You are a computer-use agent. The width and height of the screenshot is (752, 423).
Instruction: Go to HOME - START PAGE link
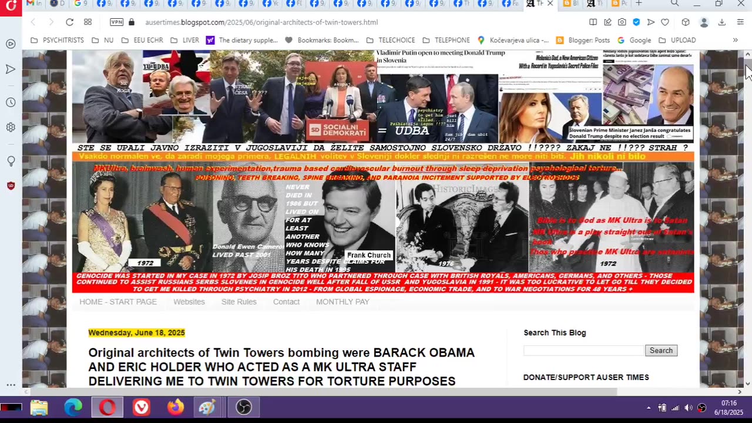(x=118, y=302)
